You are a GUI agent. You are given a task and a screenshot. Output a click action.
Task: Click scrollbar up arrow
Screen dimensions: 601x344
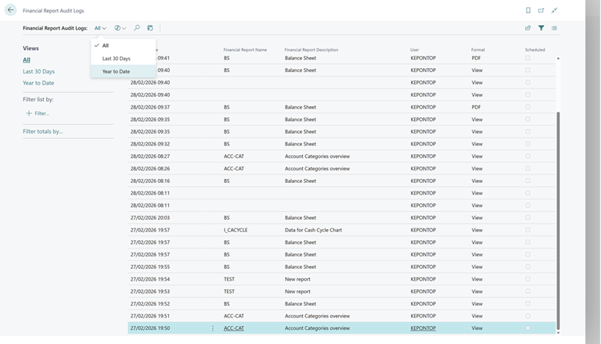[x=558, y=58]
